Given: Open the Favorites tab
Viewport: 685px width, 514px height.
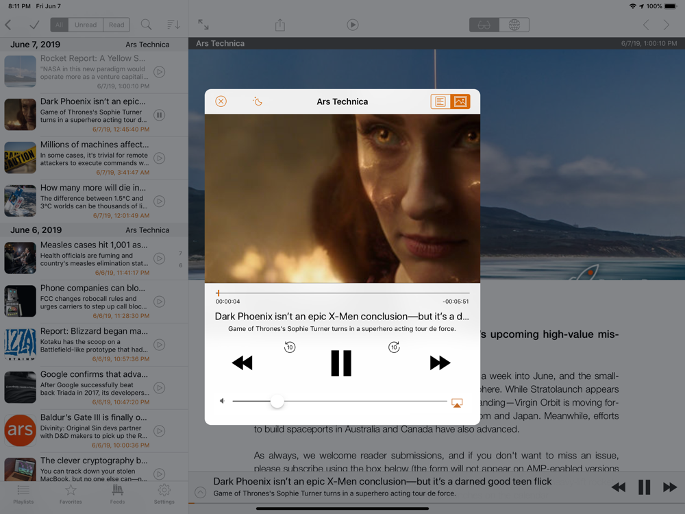Looking at the screenshot, I should click(71, 494).
